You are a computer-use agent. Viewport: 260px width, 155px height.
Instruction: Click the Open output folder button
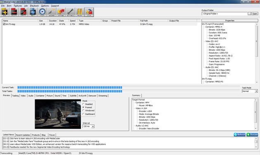pyautogui.click(x=255, y=14)
